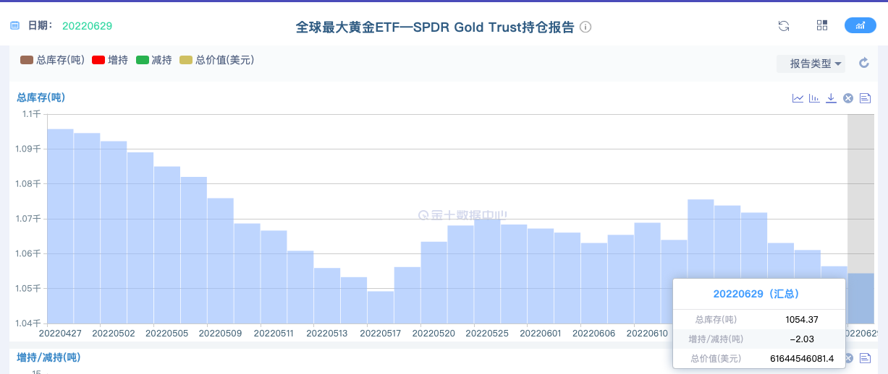
Task: Toggle the 总库存(吨) legend series
Action: click(53, 60)
